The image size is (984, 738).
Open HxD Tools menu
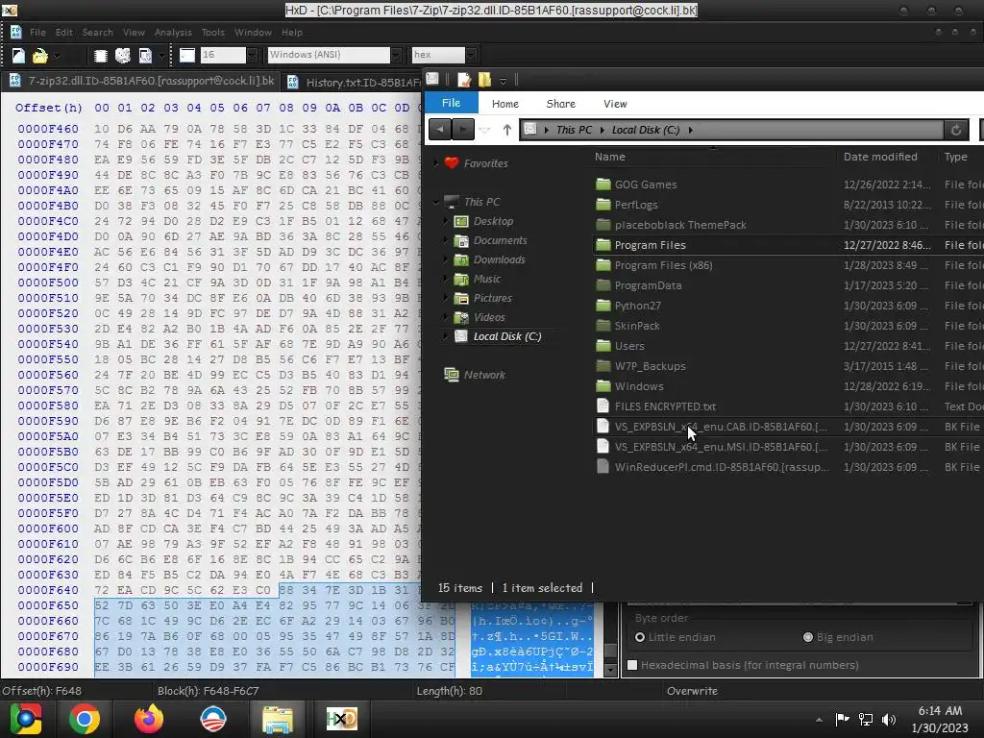[212, 32]
